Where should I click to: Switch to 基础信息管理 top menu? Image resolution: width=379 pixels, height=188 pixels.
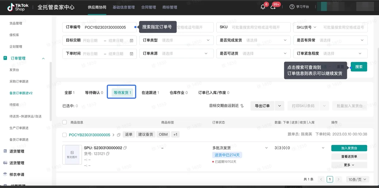point(124,7)
